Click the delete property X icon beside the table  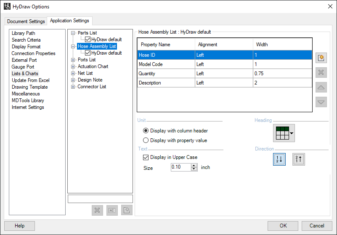(x=321, y=72)
